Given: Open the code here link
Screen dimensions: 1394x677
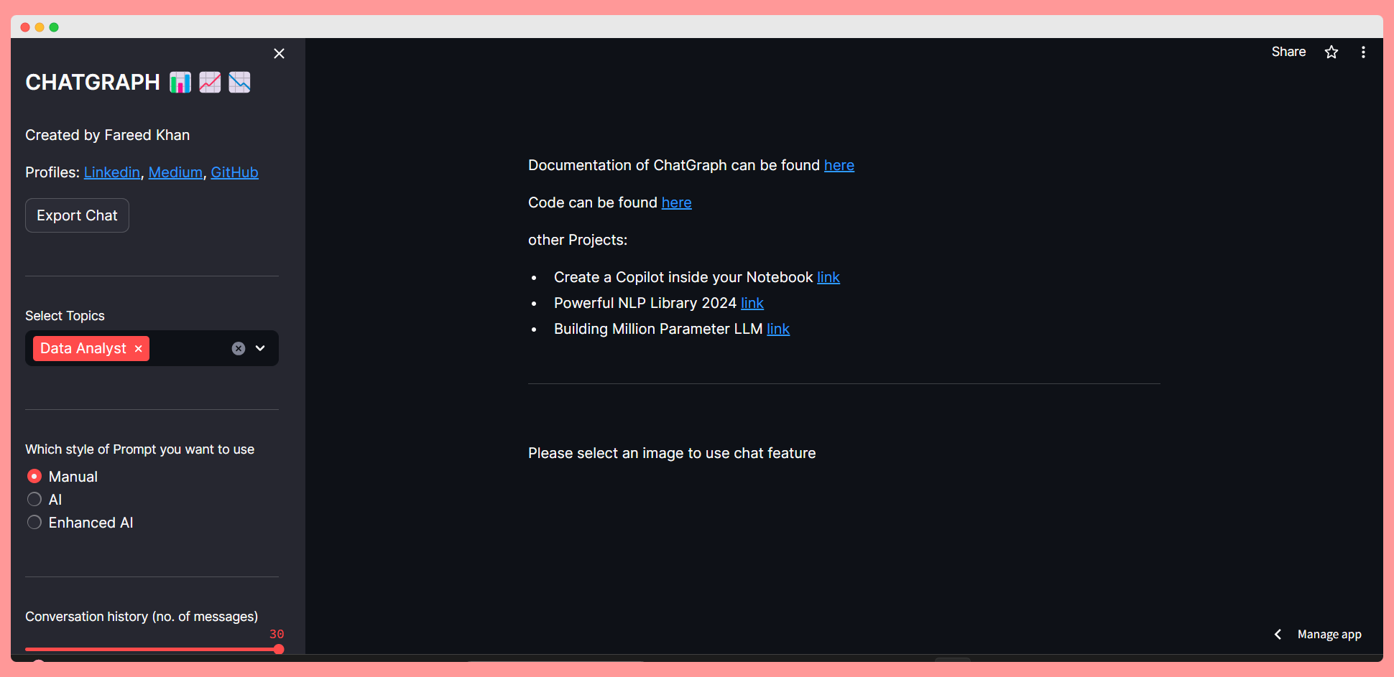Looking at the screenshot, I should click(677, 202).
